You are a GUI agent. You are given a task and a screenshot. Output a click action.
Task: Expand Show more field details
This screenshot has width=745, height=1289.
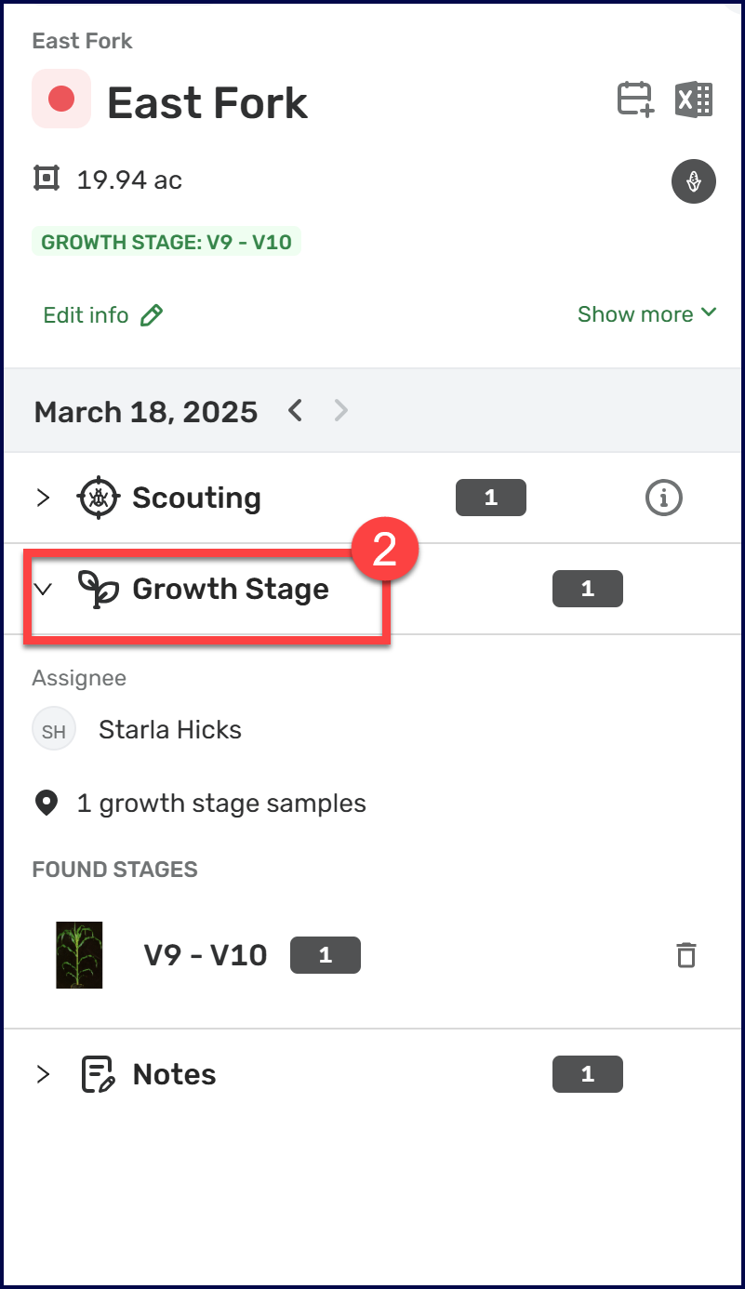coord(646,314)
